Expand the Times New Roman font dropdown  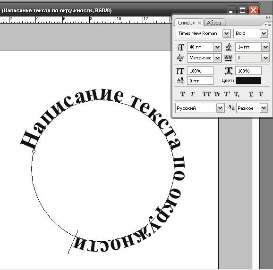[226, 33]
